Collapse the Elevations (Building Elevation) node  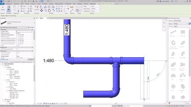[7, 91]
